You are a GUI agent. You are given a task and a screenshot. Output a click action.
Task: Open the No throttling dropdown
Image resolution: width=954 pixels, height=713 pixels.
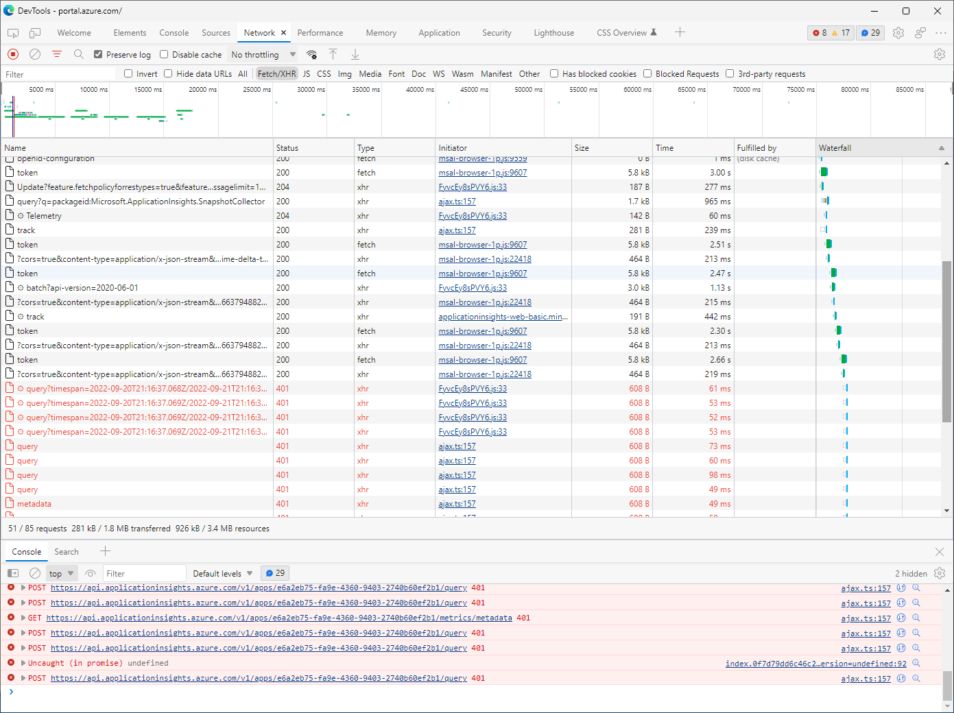263,54
